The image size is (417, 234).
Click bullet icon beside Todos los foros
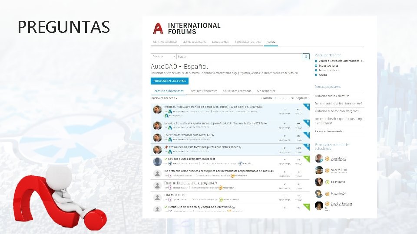316,65
